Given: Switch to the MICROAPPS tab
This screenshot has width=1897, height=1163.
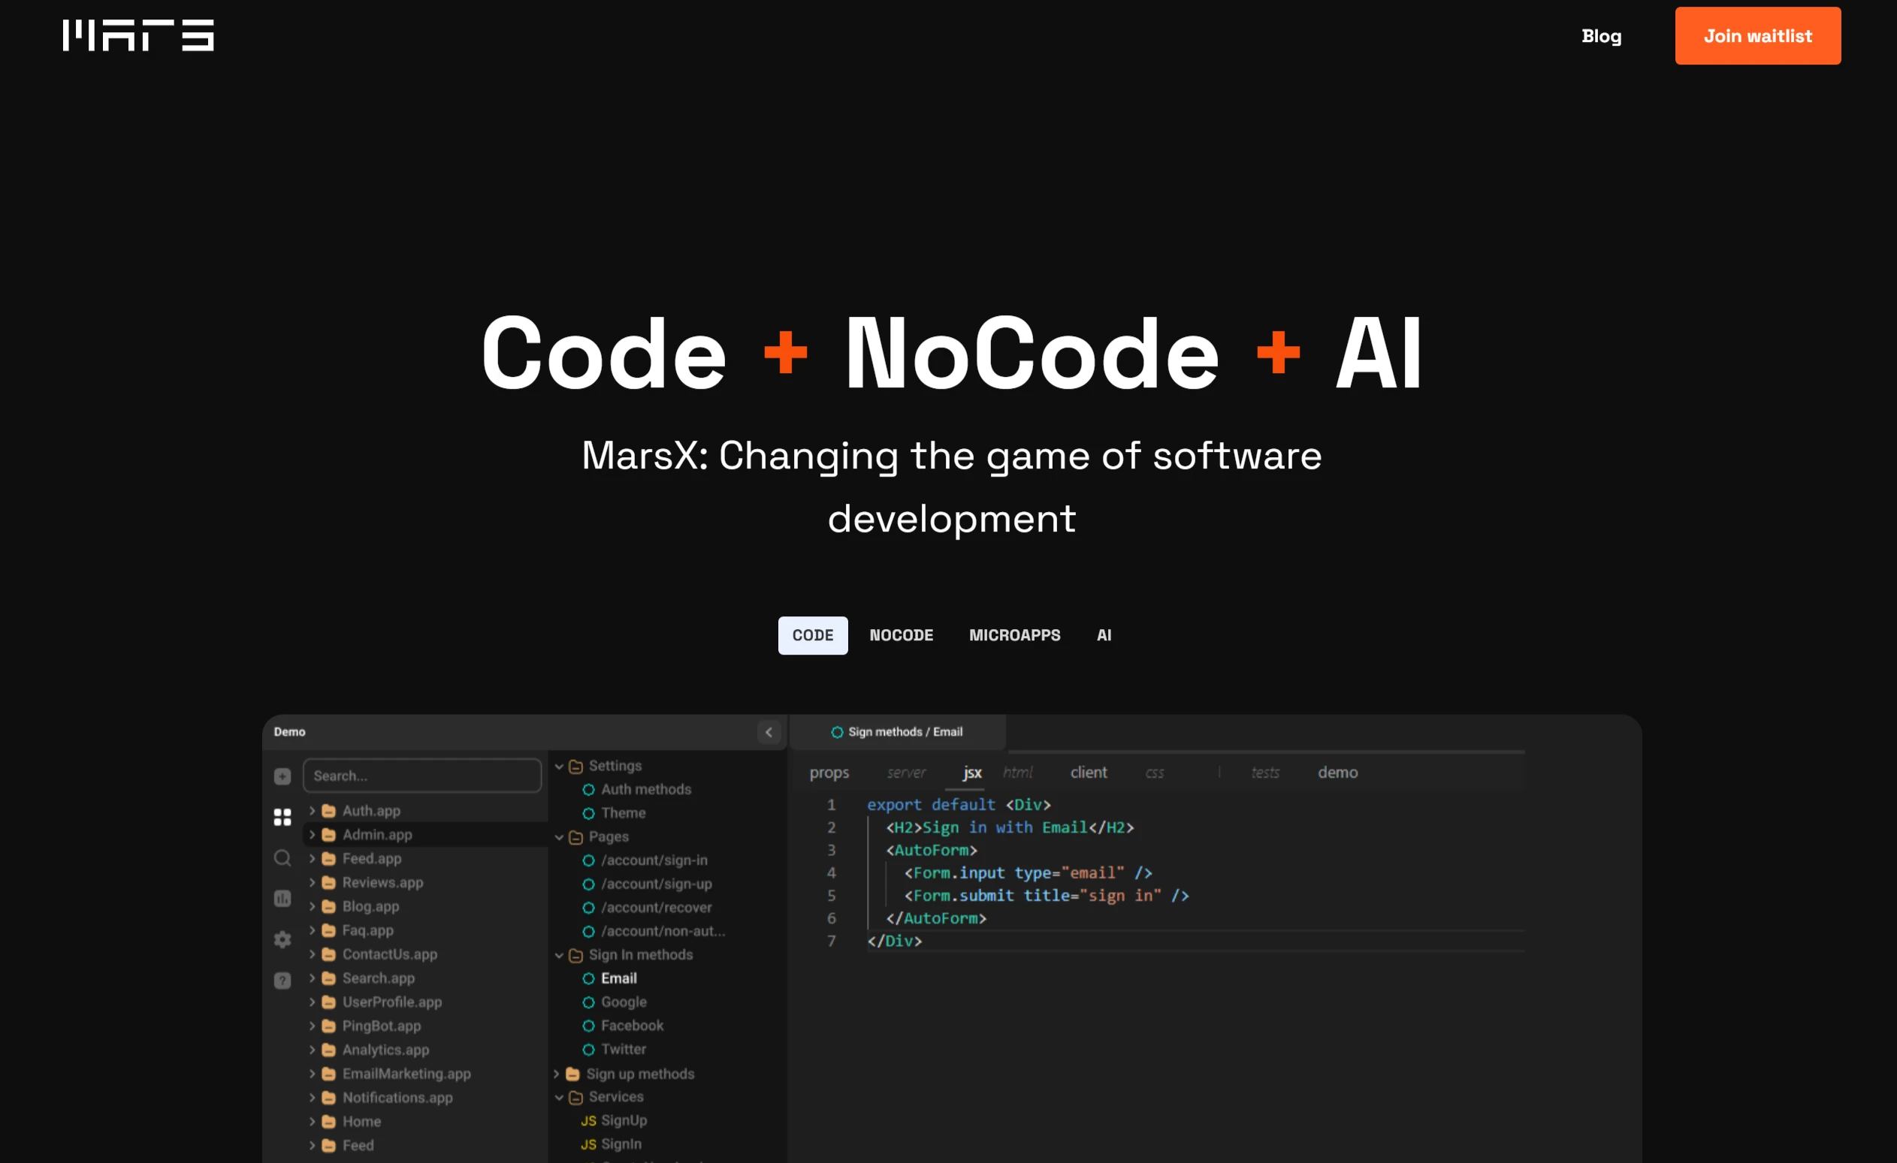Looking at the screenshot, I should pos(1014,635).
